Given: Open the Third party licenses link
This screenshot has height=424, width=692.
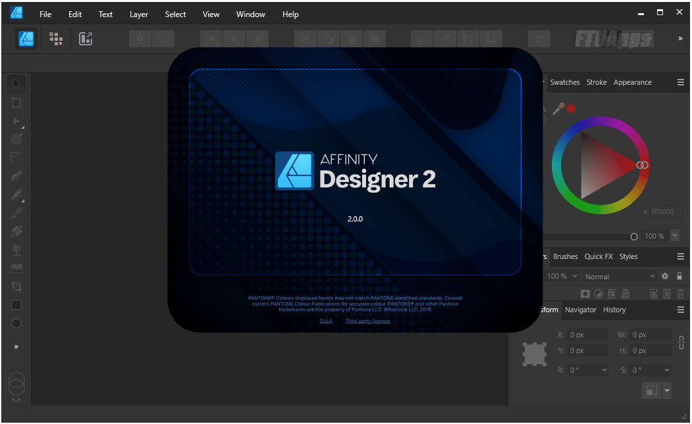Looking at the screenshot, I should [367, 321].
